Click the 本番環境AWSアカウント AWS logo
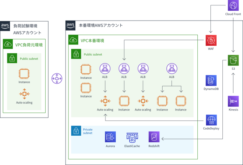The image size is (243, 165). click(x=70, y=26)
